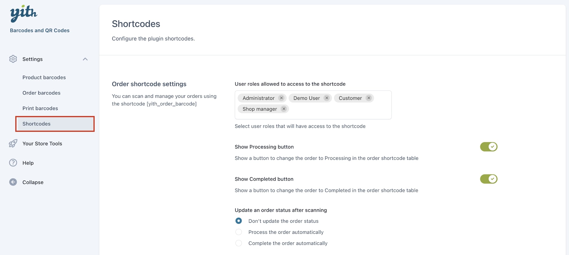569x255 pixels.
Task: Click the YITH logo
Action: (24, 13)
